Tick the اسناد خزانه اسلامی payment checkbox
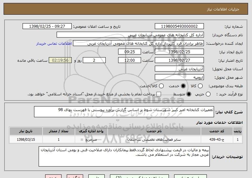The width and height of the screenshot is (252, 178). [159, 94]
